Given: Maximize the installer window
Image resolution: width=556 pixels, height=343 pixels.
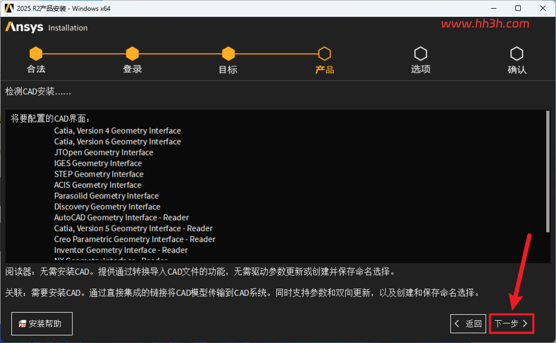Looking at the screenshot, I should click(518, 8).
